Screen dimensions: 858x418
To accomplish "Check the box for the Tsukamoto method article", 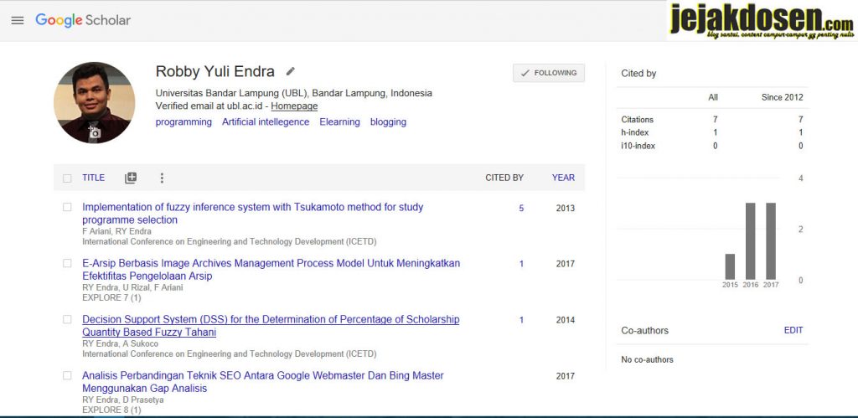I will coord(67,207).
